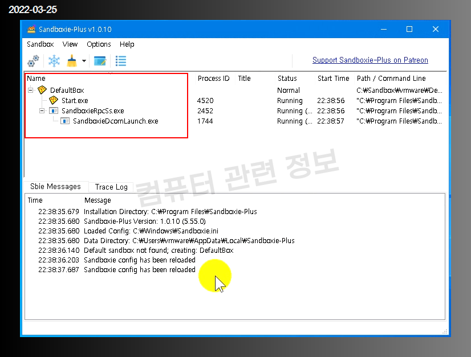471x357 pixels.
Task: Select the Sandboxie-Plus Version message row
Action: pyautogui.click(x=234, y=221)
